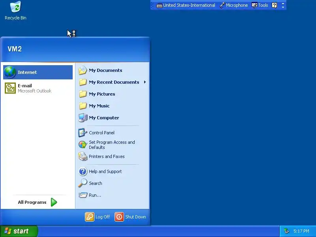Click My Recent Documents menu text

tap(114, 82)
